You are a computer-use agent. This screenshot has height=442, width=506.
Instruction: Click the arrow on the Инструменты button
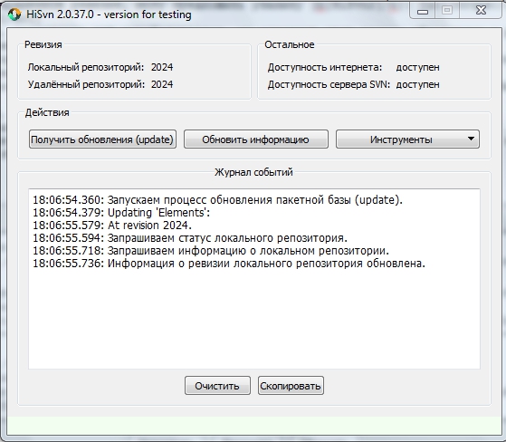(471, 139)
